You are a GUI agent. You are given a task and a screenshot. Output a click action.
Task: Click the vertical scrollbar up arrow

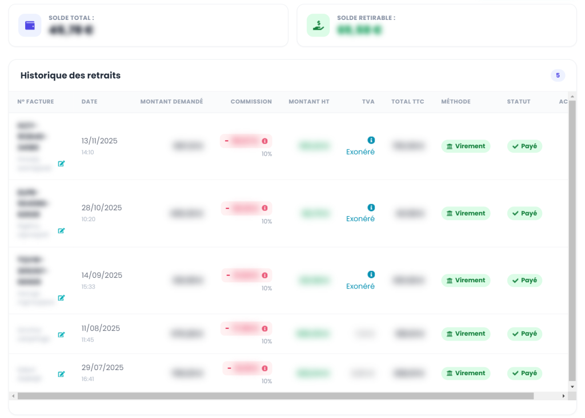pos(572,96)
